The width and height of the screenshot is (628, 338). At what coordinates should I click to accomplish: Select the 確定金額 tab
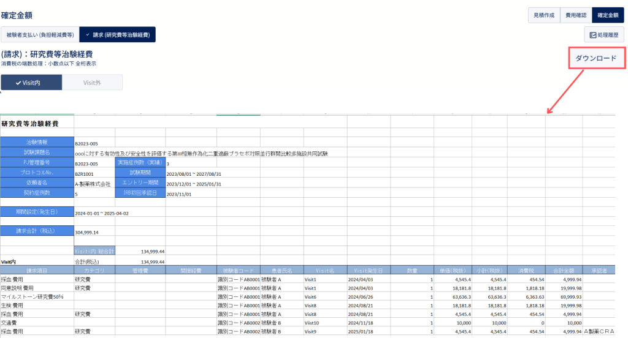608,15
